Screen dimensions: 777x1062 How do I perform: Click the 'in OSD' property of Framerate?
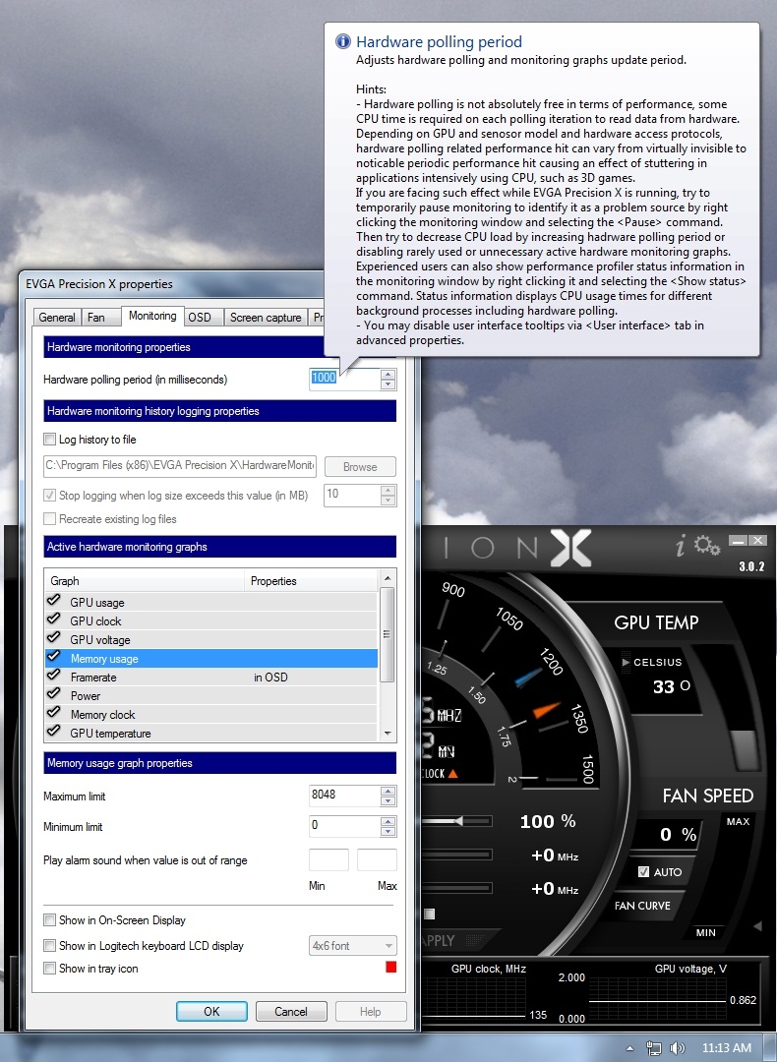click(270, 678)
